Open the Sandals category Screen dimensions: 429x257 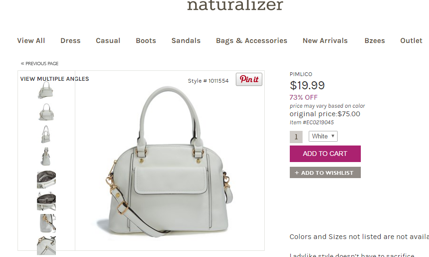coord(186,41)
